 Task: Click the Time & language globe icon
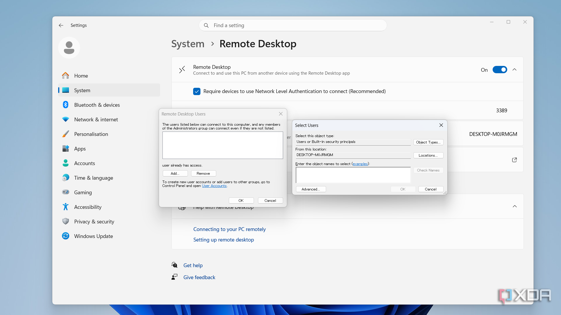[65, 178]
